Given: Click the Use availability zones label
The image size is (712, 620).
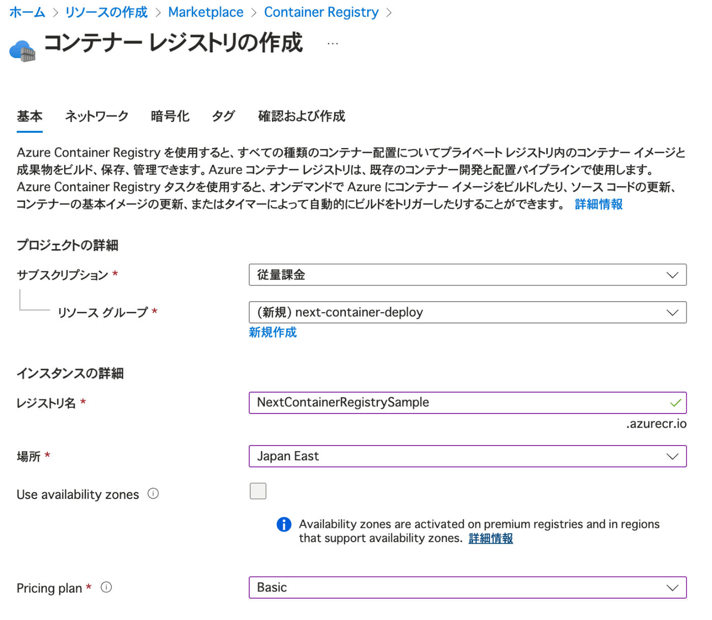Looking at the screenshot, I should [x=78, y=494].
